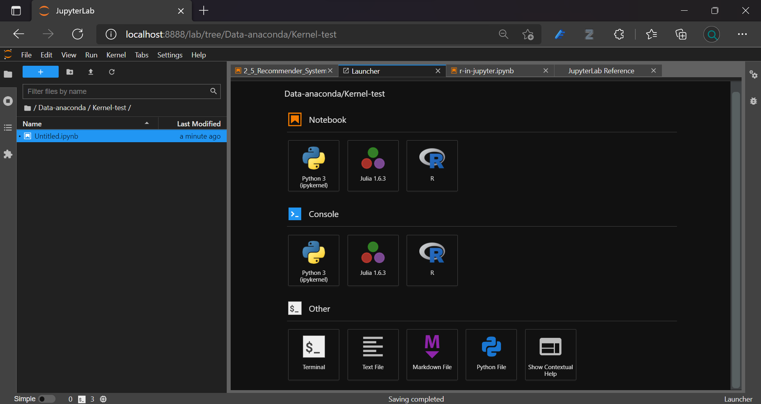Click the Launcher vertical scrollbar
This screenshot has width=761, height=404.
tap(736, 240)
